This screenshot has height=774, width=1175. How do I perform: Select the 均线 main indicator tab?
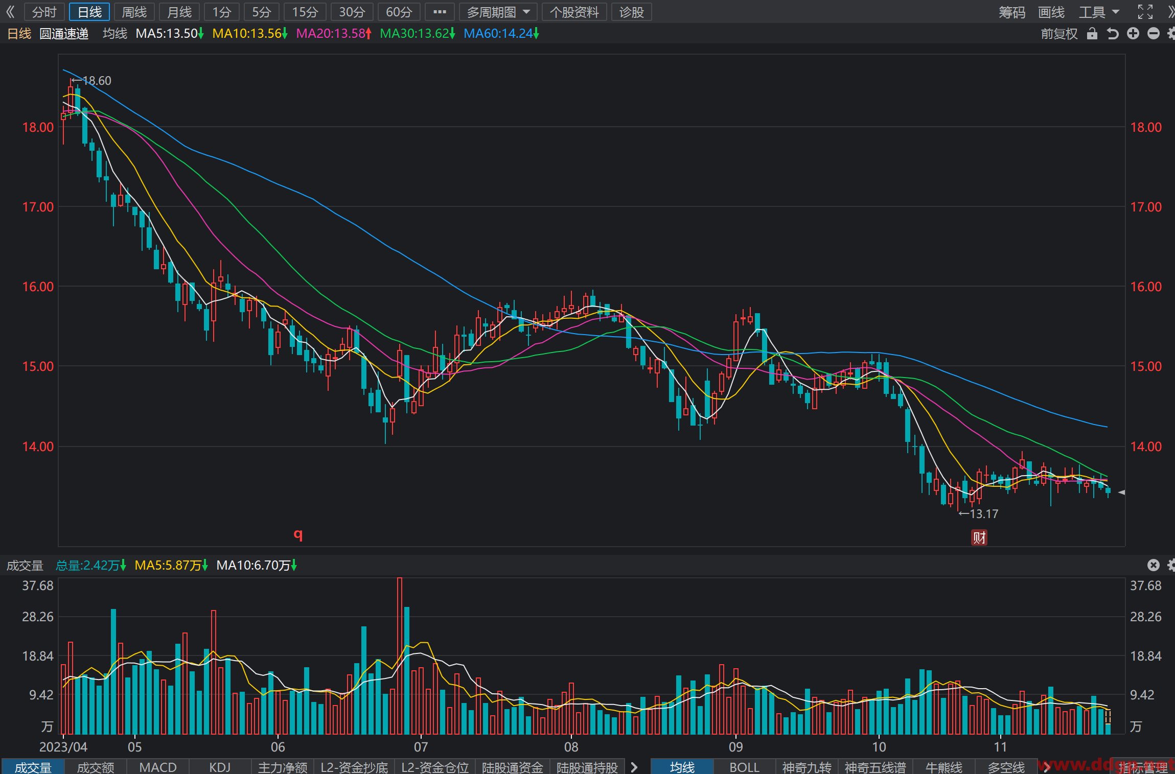coord(682,767)
